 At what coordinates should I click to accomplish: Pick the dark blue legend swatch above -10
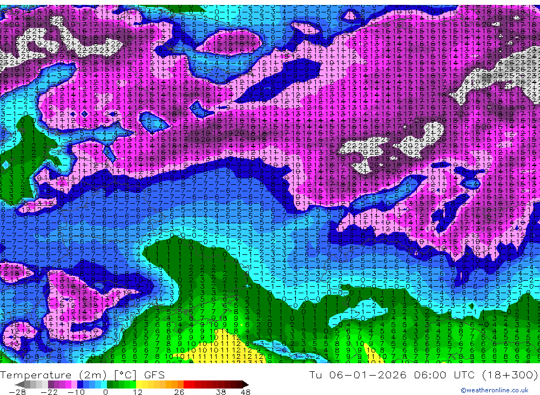pos(80,384)
